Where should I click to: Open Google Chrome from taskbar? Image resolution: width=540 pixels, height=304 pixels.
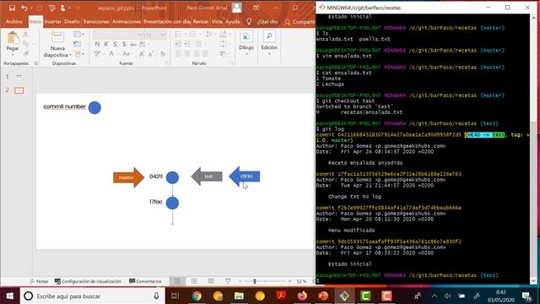[x=197, y=296]
